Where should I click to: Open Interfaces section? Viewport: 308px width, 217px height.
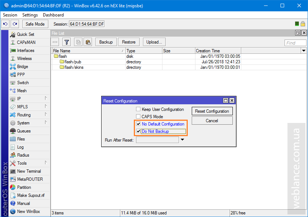point(29,50)
